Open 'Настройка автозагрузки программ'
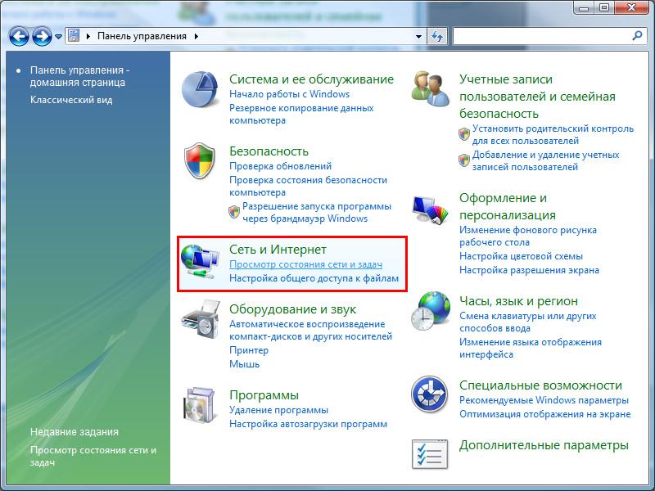Image resolution: width=655 pixels, height=491 pixels. click(x=308, y=424)
